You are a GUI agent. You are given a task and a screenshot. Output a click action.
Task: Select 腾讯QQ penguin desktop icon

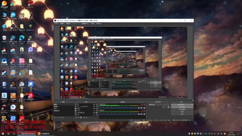click(4, 50)
